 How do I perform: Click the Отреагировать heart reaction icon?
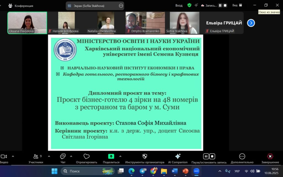[87, 157]
